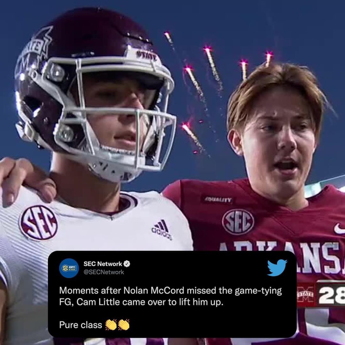Open the @SECNetwork handle link
345x345 pixels.
(x=104, y=272)
